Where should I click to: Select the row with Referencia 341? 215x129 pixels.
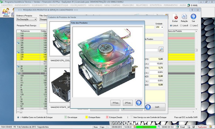pyautogui.click(x=32, y=45)
